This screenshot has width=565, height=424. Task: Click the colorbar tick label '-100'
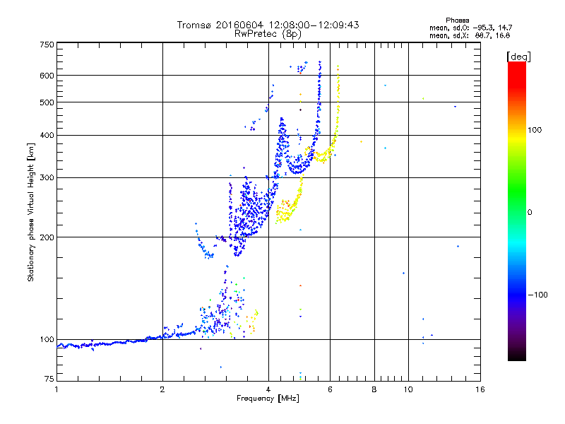coord(537,295)
